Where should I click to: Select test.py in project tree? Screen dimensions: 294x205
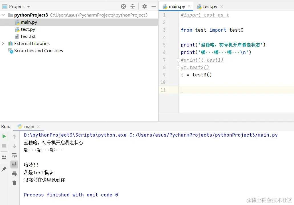pyautogui.click(x=28, y=29)
